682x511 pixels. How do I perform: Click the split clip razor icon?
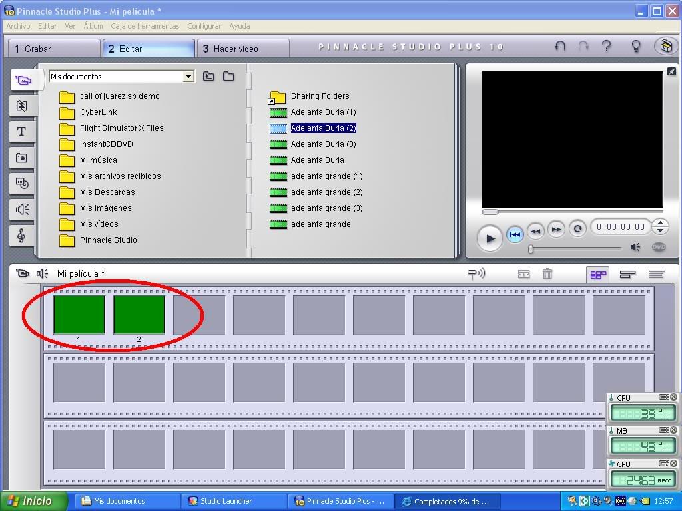pos(523,274)
